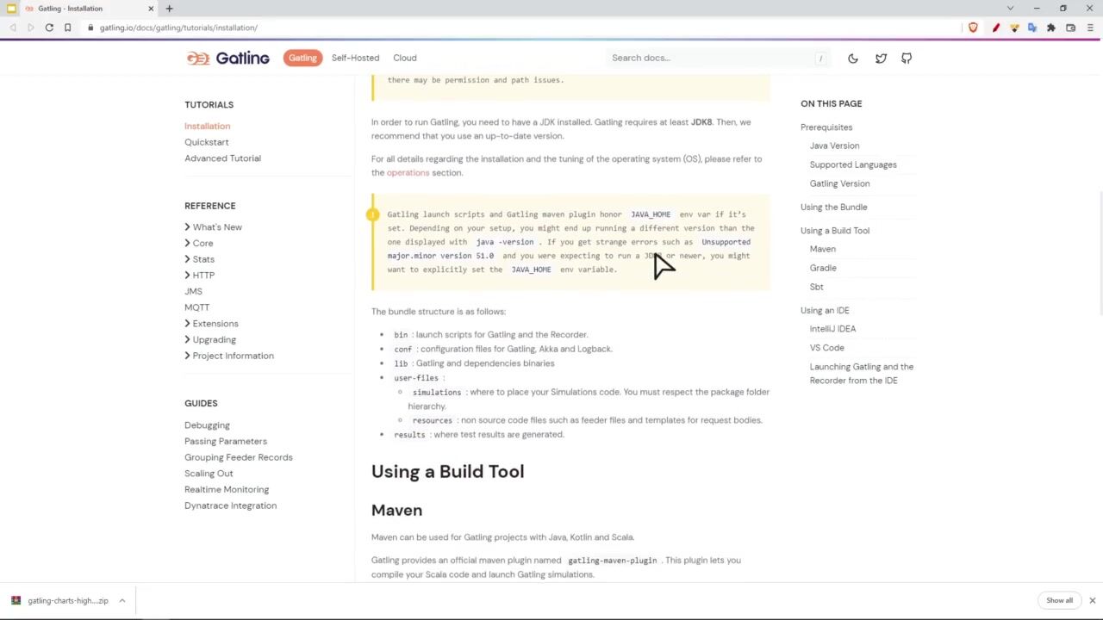Open the operations section link
This screenshot has height=620, width=1103.
[x=408, y=173]
